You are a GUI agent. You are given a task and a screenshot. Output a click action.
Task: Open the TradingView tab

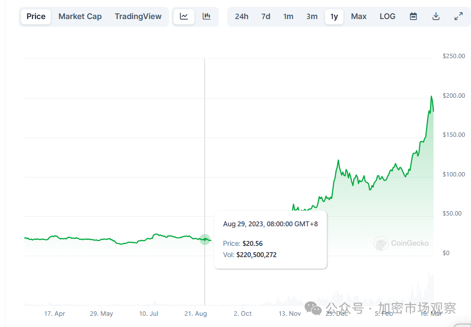[x=138, y=16]
